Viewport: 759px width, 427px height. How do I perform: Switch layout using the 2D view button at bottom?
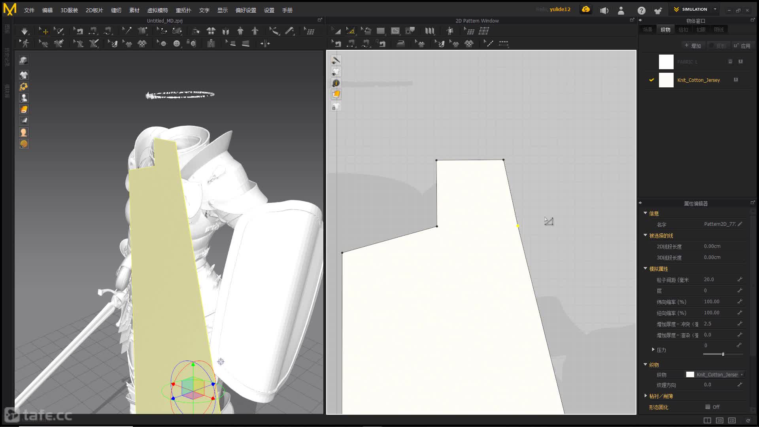[732, 420]
